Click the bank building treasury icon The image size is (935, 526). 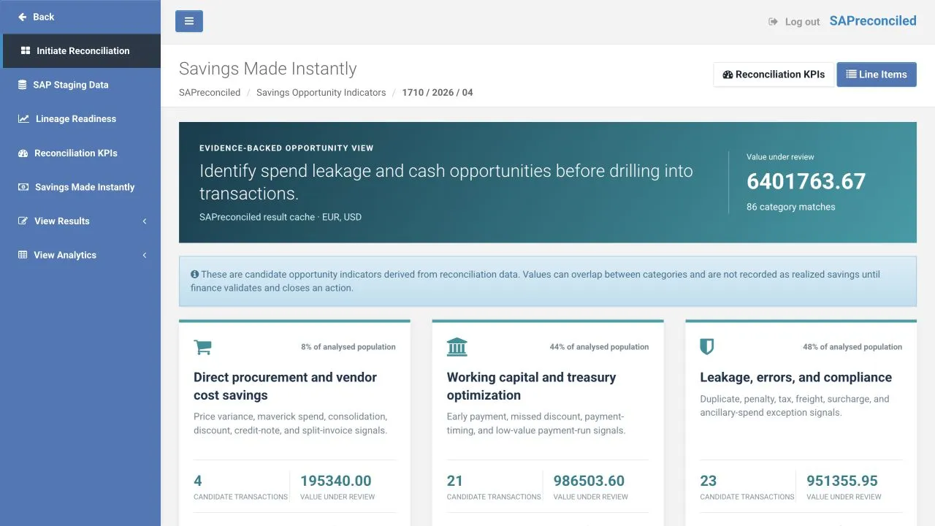[x=457, y=347]
